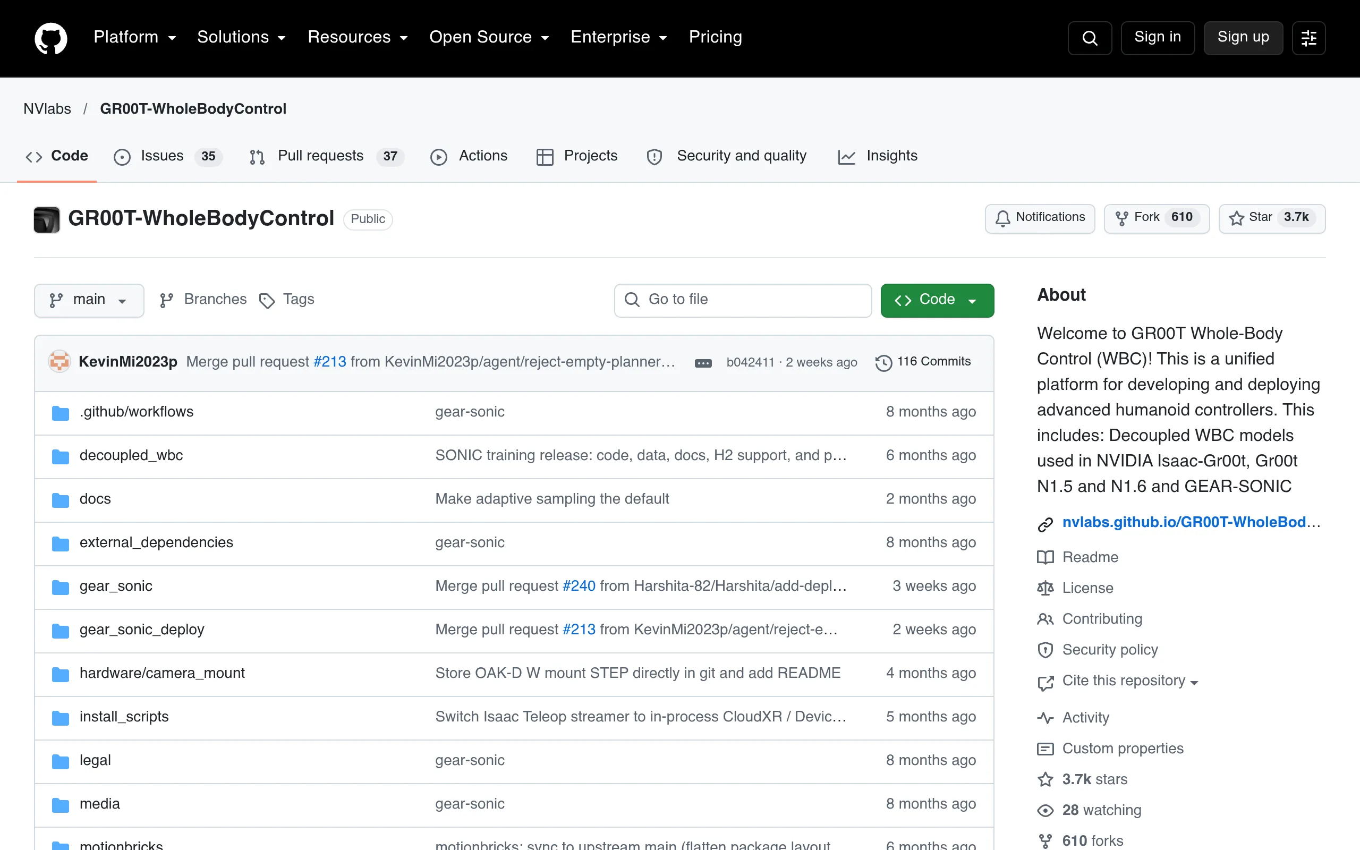The width and height of the screenshot is (1360, 850).
Task: Expand the Open Source menu
Action: 489,37
